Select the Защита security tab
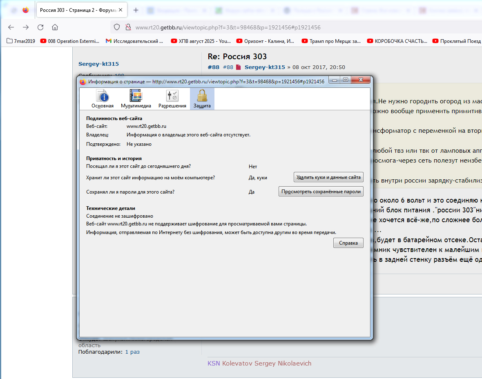This screenshot has height=379, width=482. tap(202, 99)
